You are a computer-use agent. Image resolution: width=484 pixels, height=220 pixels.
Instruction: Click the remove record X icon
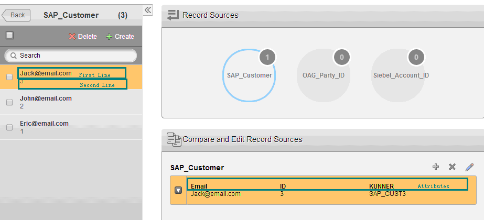pos(452,167)
